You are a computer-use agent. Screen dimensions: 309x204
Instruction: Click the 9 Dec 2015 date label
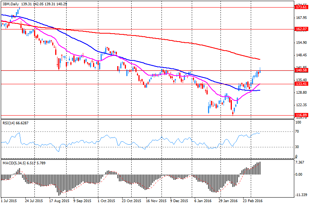pos(179,201)
